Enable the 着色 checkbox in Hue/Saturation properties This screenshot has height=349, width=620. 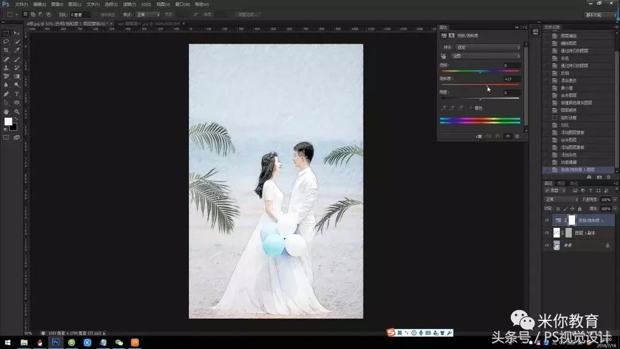coord(470,108)
